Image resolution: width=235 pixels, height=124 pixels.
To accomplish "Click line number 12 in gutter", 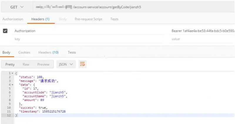I will pos(9,115).
